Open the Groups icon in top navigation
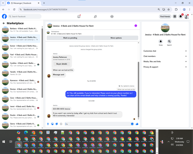The image size is (193, 154). (112, 17)
